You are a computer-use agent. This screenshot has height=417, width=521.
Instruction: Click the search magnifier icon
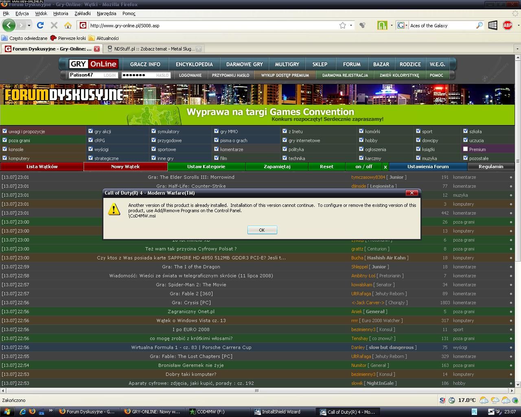click(x=479, y=25)
